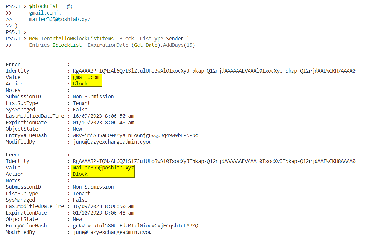Click the Block action under gmail.com
The image size is (366, 240).
[x=80, y=84]
